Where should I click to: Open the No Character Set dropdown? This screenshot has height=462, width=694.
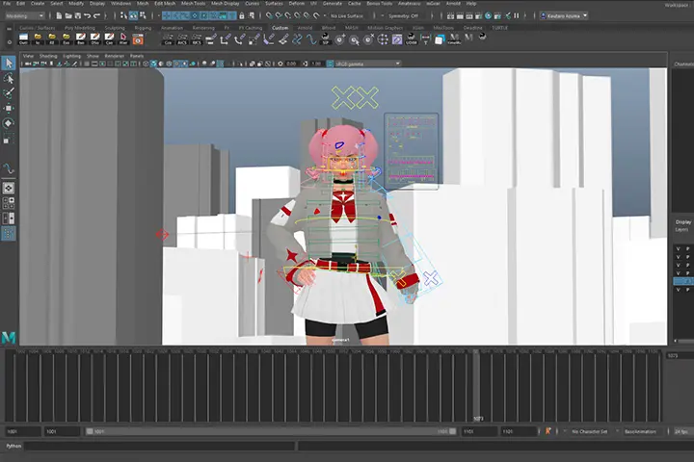(x=589, y=431)
